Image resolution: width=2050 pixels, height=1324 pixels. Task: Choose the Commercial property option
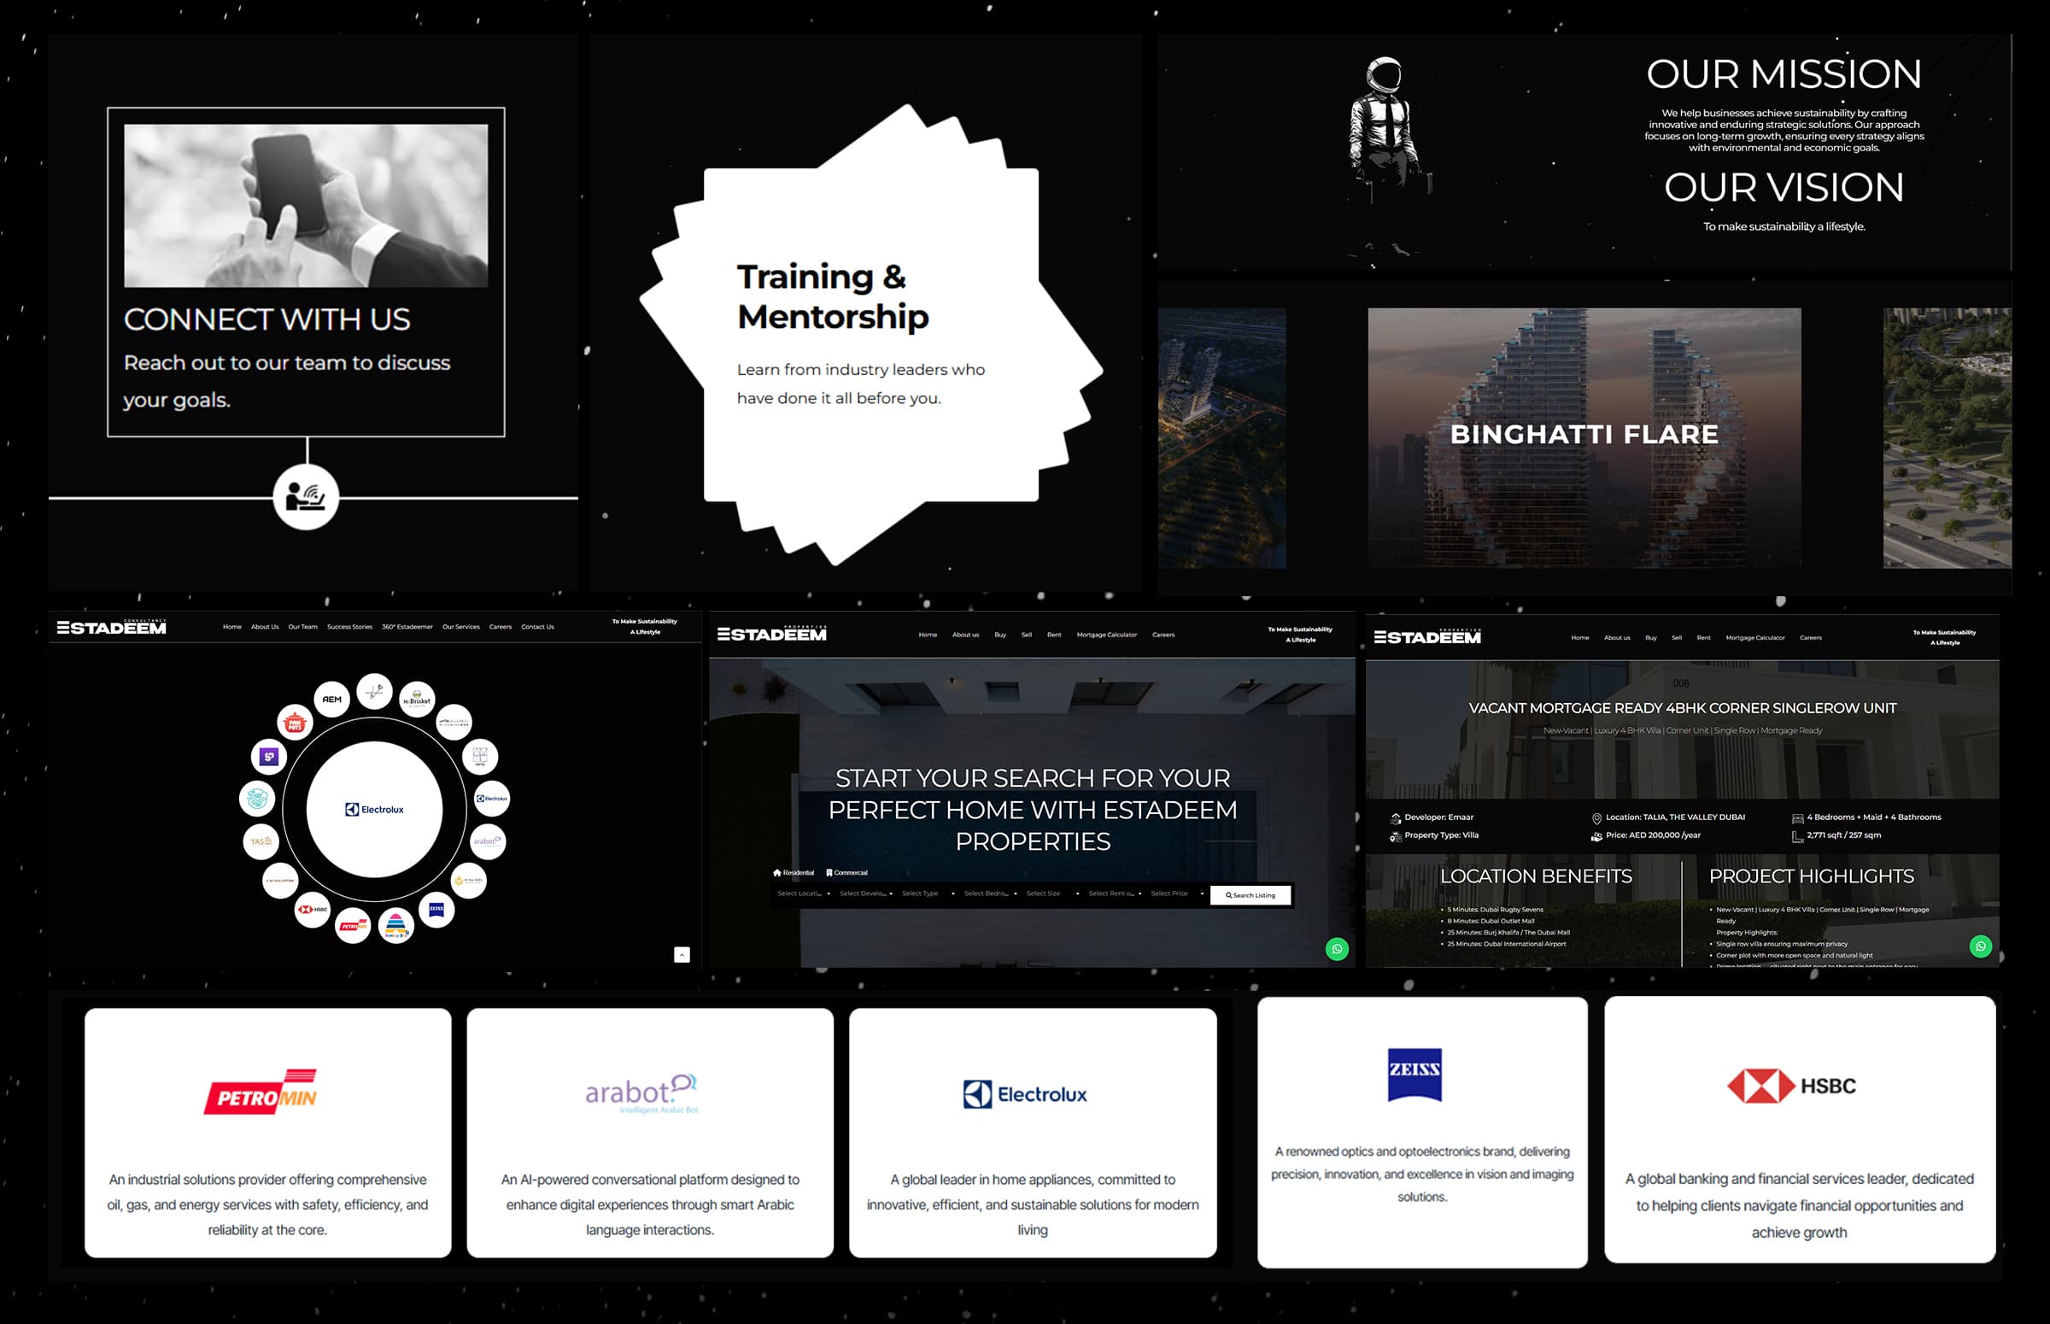[x=847, y=873]
